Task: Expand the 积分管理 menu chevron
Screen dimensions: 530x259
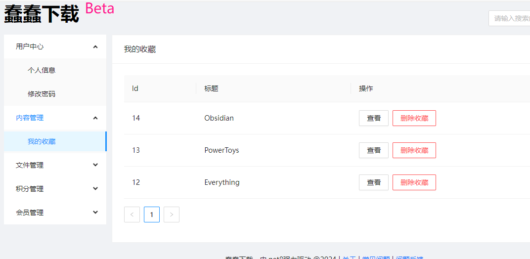Action: (x=95, y=189)
